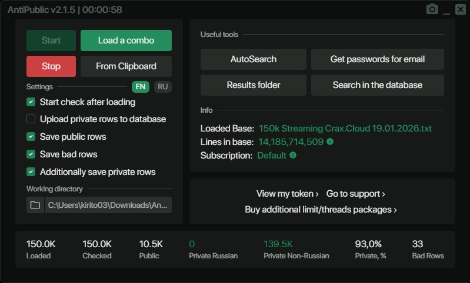Click the folder icon for working directory
Image resolution: width=470 pixels, height=283 pixels.
point(35,205)
